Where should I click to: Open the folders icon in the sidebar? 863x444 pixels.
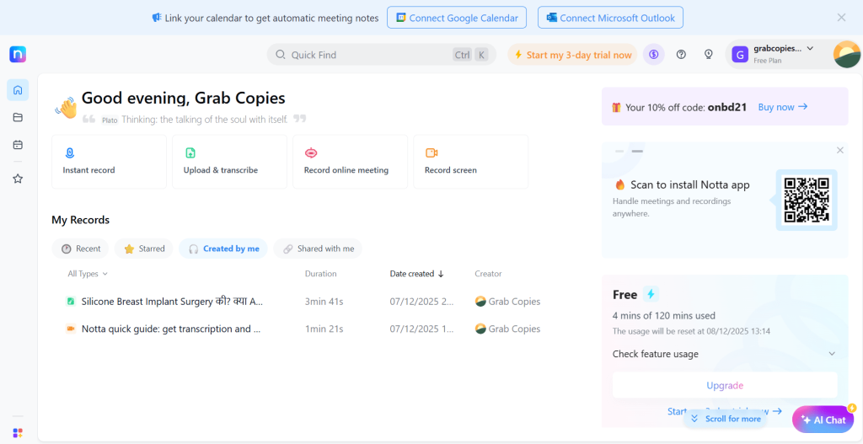18,117
